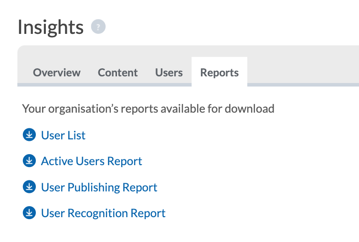Click the download icon for User Recognition Report
359x242 pixels.
point(29,213)
